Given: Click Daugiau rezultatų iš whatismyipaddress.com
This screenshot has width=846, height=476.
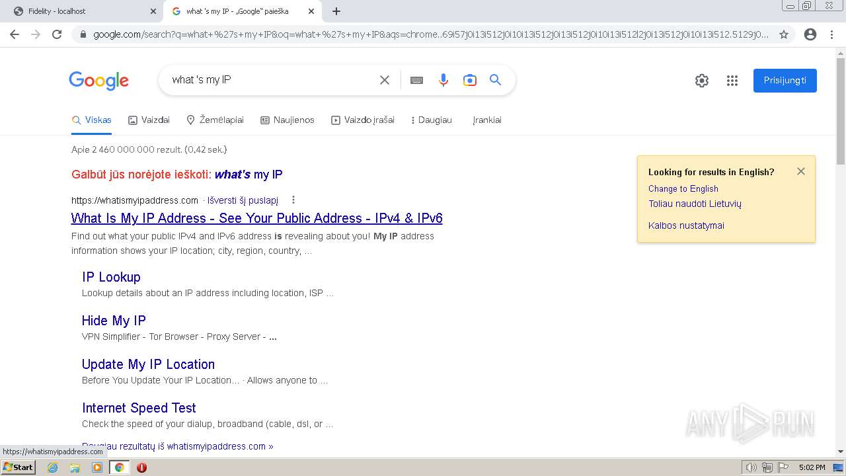Looking at the screenshot, I should coord(178,446).
